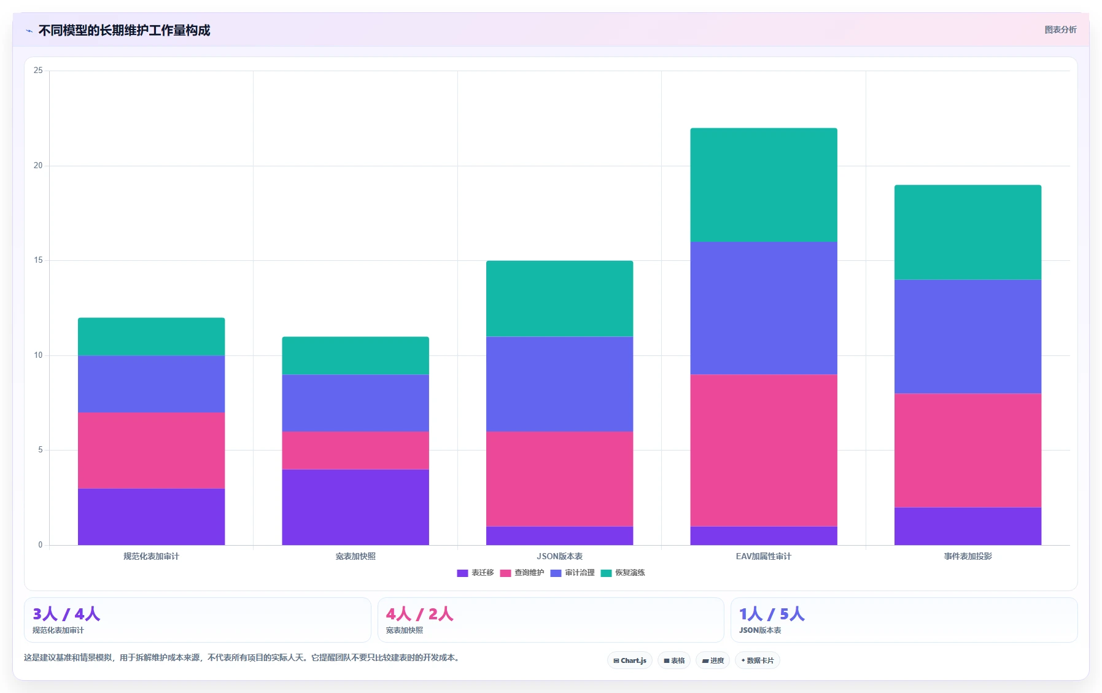Click the y-axis tick value 5
The height and width of the screenshot is (693, 1102).
pyautogui.click(x=41, y=450)
